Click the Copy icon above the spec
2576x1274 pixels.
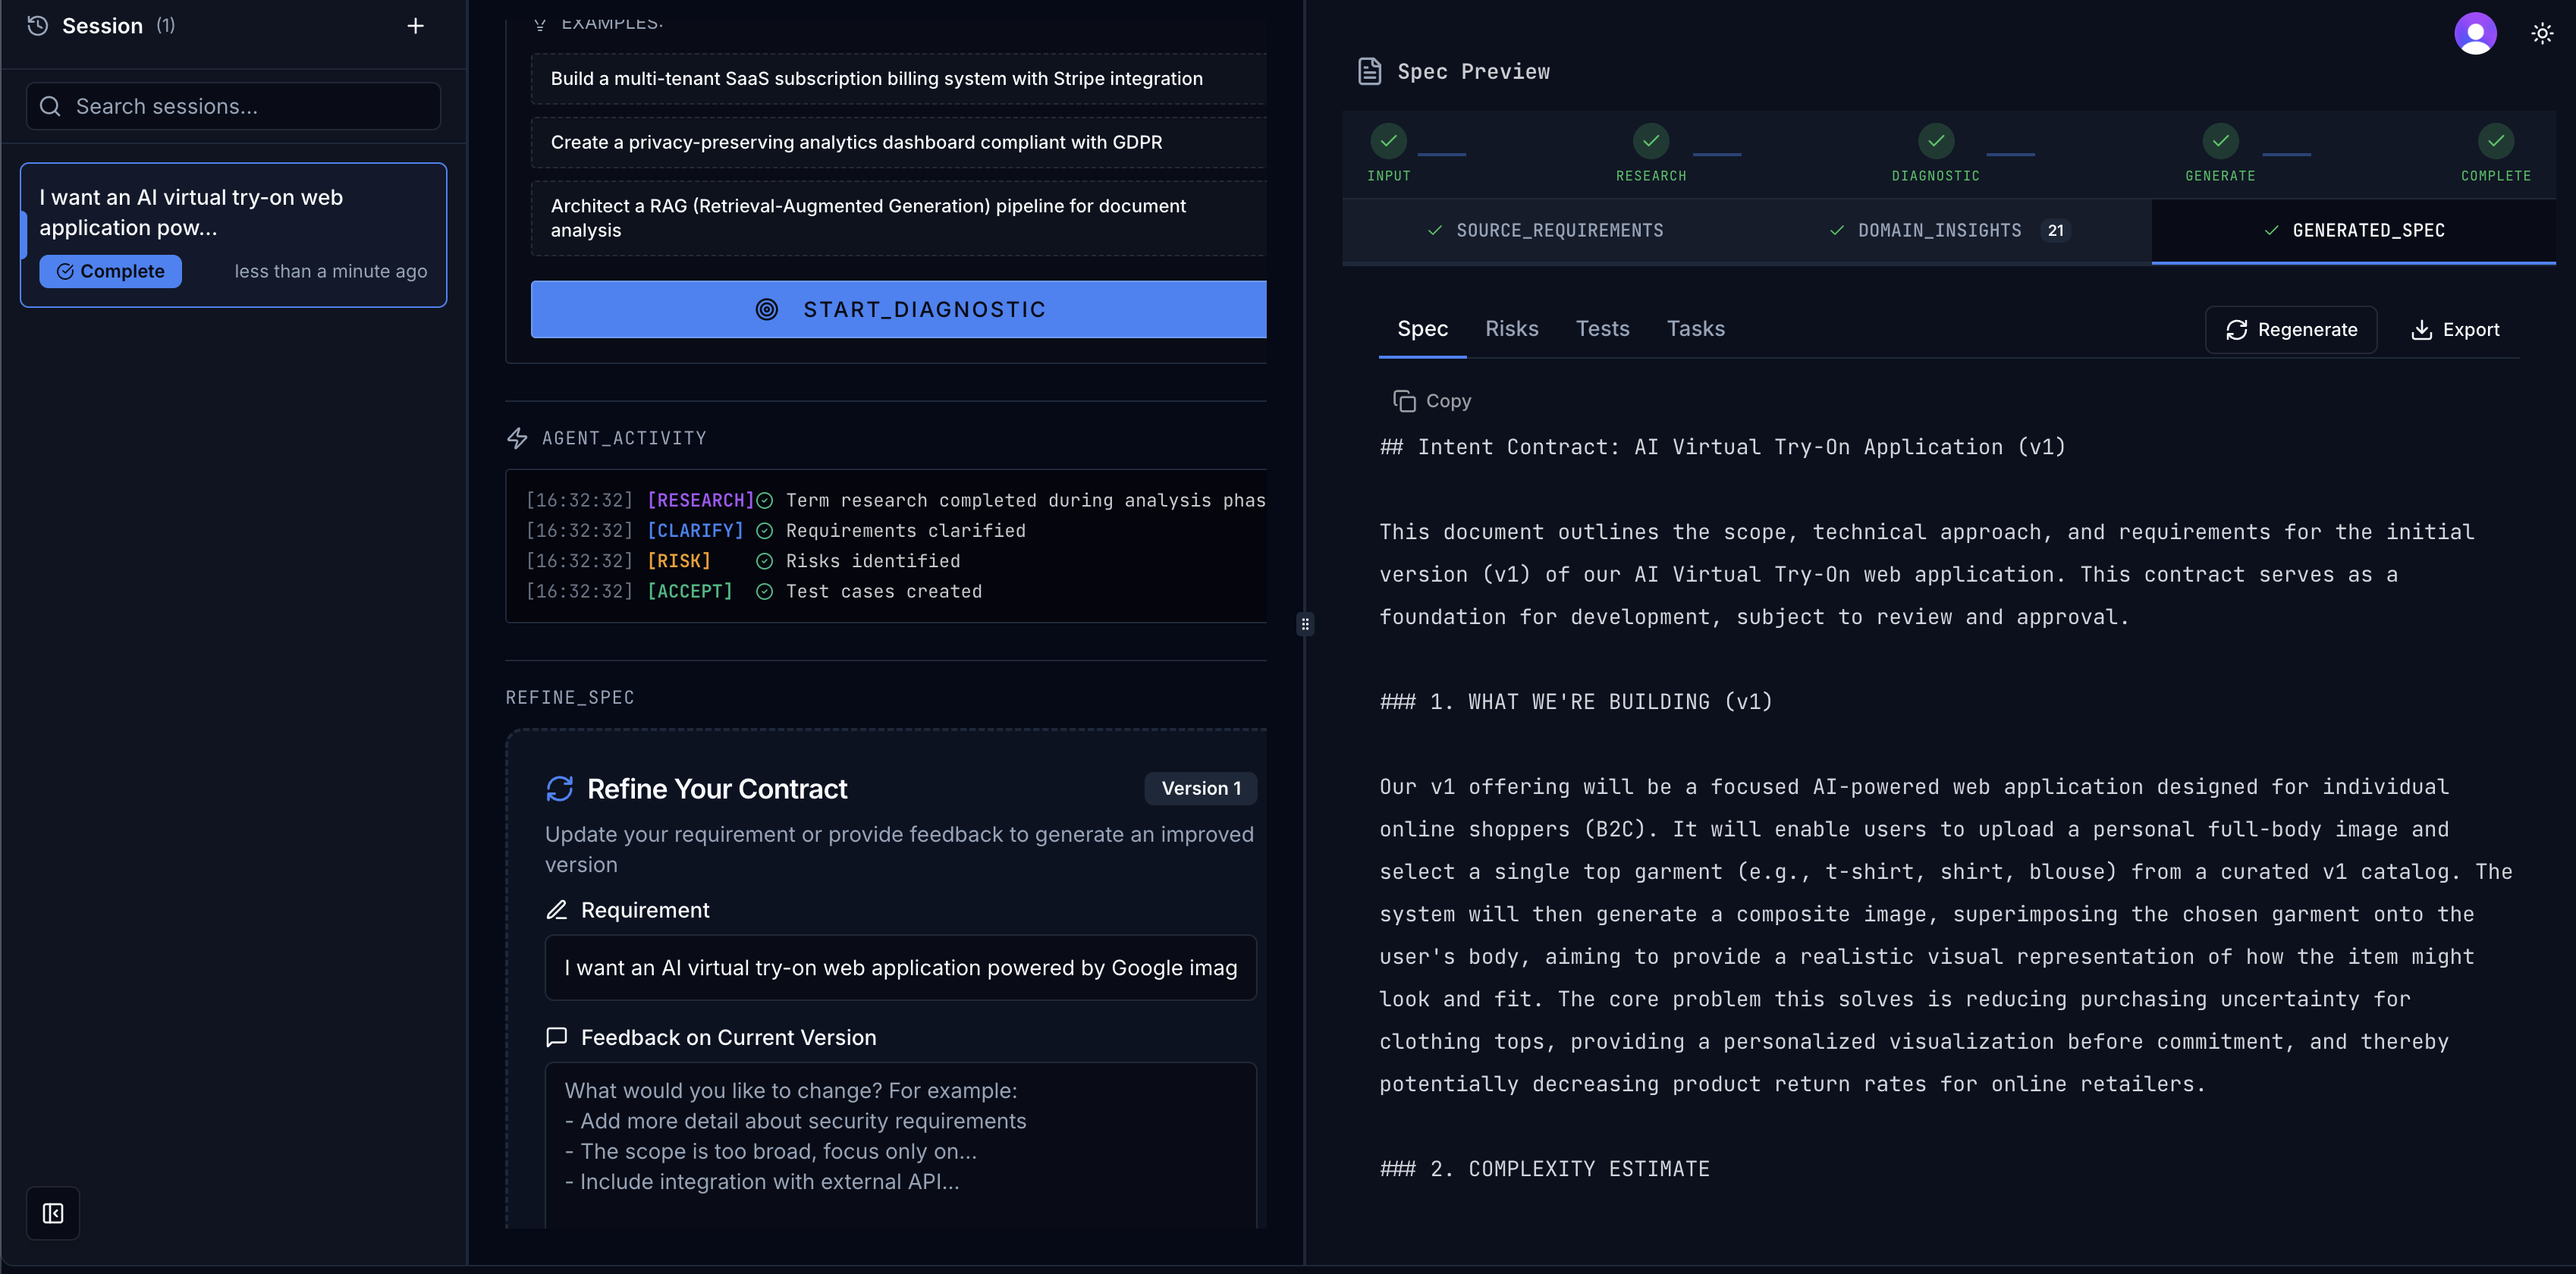pyautogui.click(x=1404, y=401)
